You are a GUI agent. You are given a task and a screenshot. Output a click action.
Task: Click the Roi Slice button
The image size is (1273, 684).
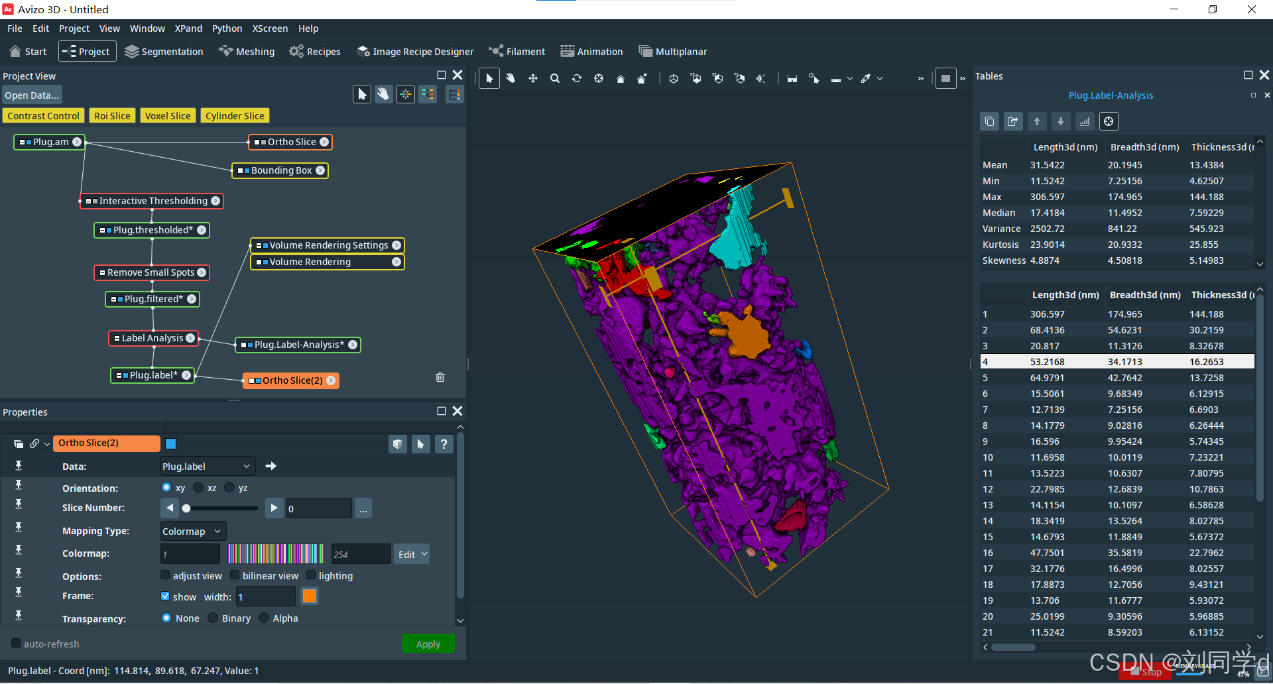pyautogui.click(x=112, y=116)
